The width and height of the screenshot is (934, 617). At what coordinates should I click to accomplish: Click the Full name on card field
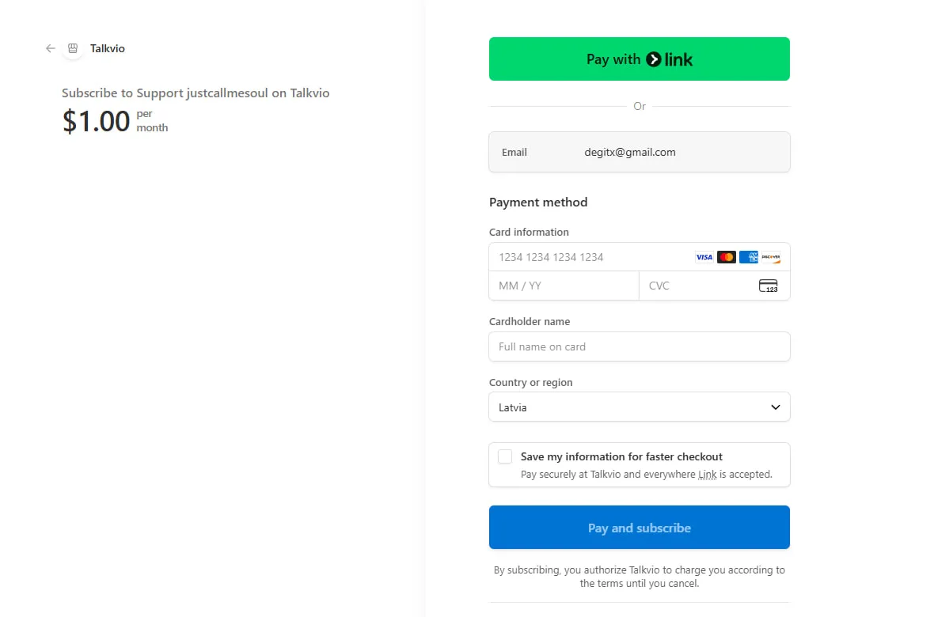click(639, 346)
